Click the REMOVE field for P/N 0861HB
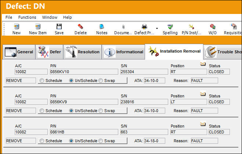This screenshot has height=154, width=242. pyautogui.click(x=21, y=141)
